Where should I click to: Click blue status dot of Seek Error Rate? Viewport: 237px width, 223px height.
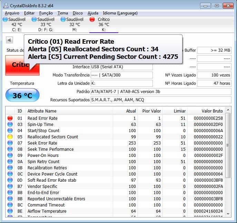point(10,143)
